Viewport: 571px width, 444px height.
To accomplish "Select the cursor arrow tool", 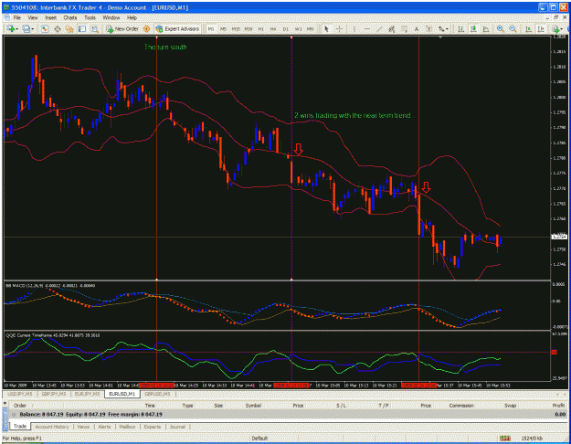I will coord(327,28).
